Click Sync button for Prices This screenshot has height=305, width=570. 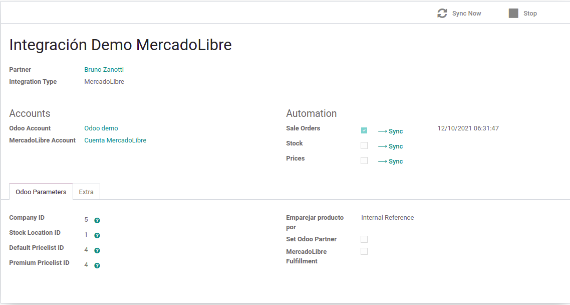point(390,162)
